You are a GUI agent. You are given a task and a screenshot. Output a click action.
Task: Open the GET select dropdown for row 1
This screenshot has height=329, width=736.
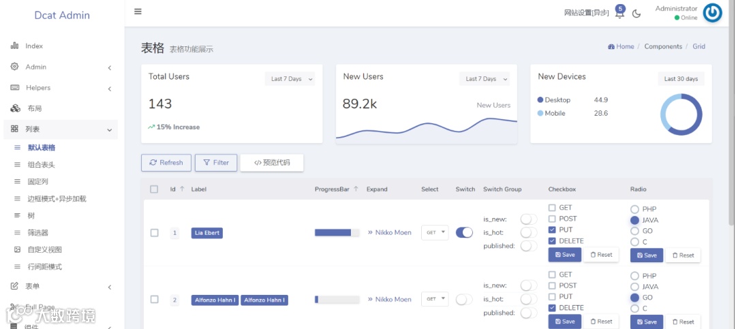(435, 232)
